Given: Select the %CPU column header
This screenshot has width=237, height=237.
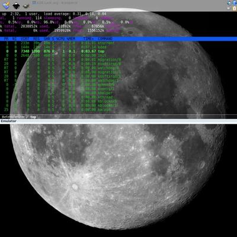Looking at the screenshot, I should 60,39.
